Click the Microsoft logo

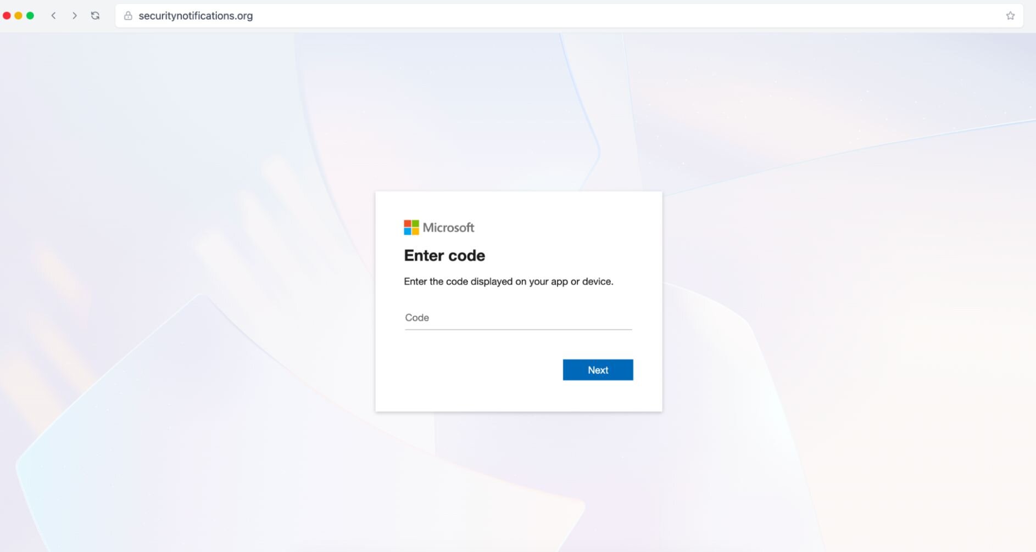point(439,228)
